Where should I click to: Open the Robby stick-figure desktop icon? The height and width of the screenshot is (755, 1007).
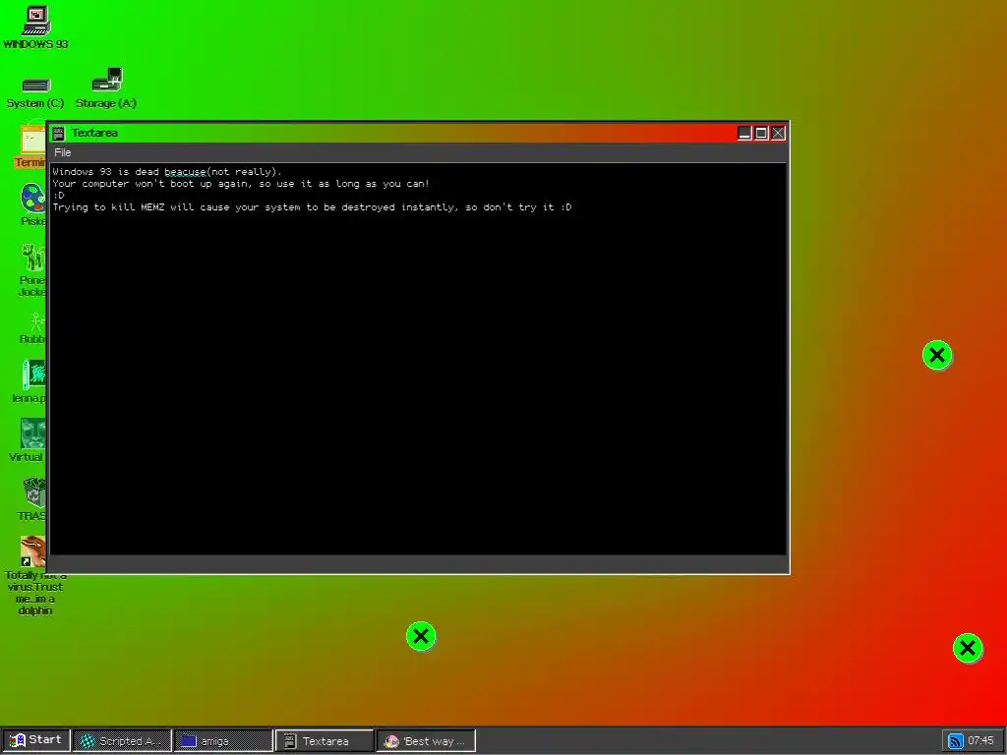33,328
